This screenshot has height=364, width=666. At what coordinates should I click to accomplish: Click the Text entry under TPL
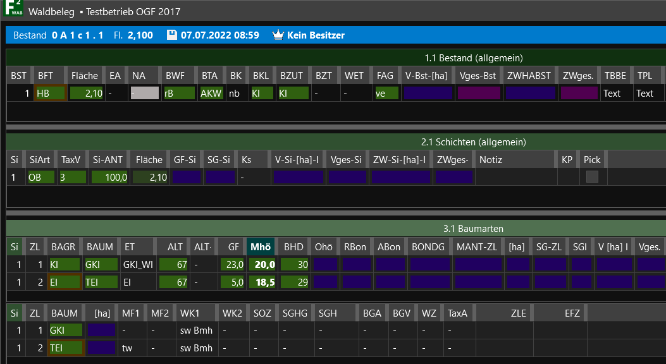(644, 94)
